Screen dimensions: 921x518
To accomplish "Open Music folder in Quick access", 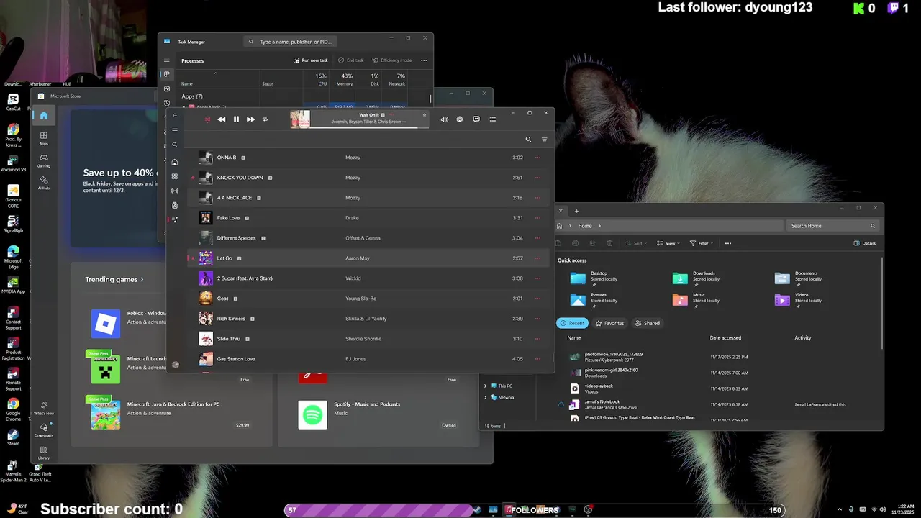I will [697, 299].
